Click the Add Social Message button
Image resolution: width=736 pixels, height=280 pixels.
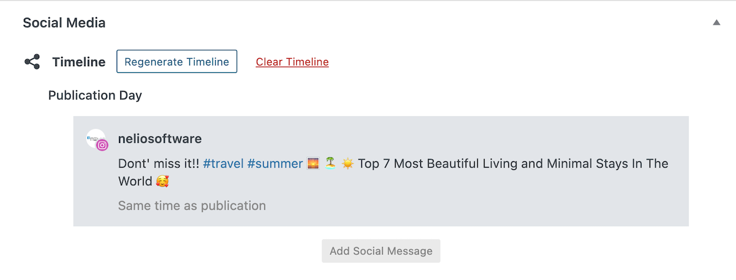381,251
